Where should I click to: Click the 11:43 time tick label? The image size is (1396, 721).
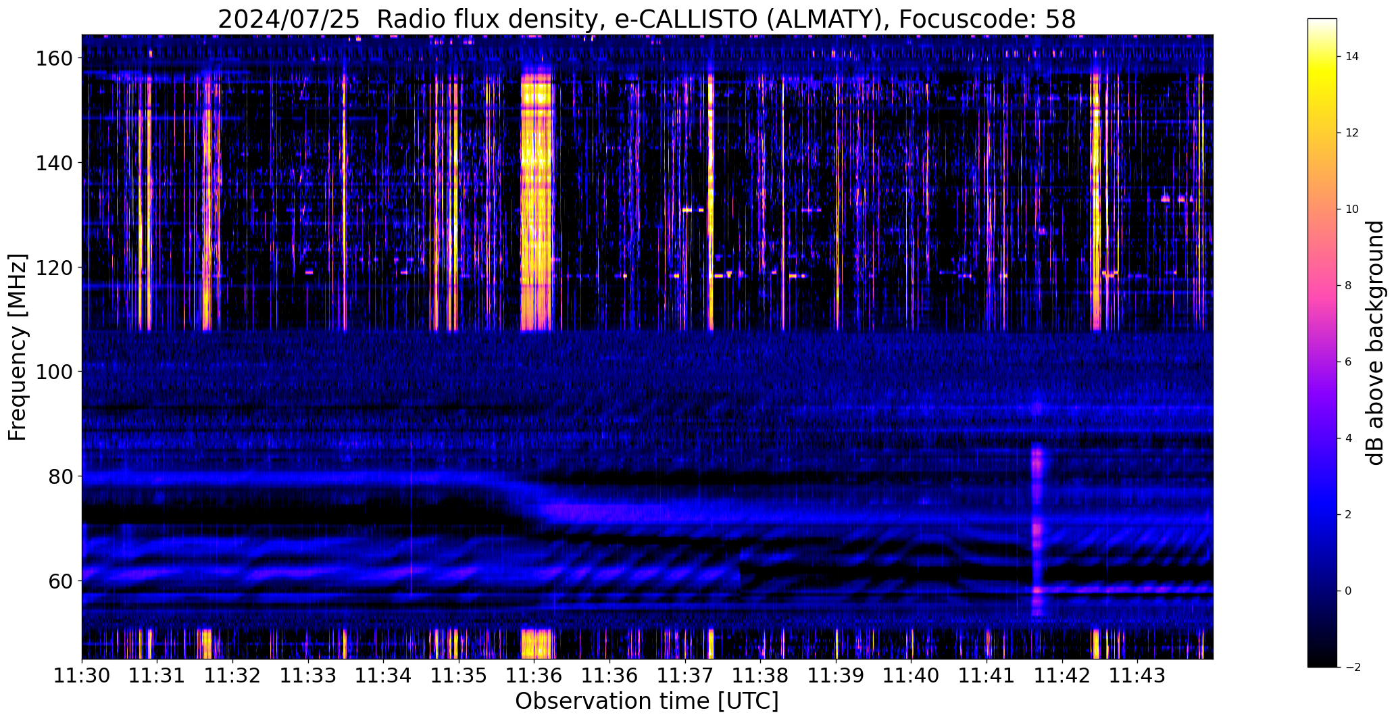1138,675
